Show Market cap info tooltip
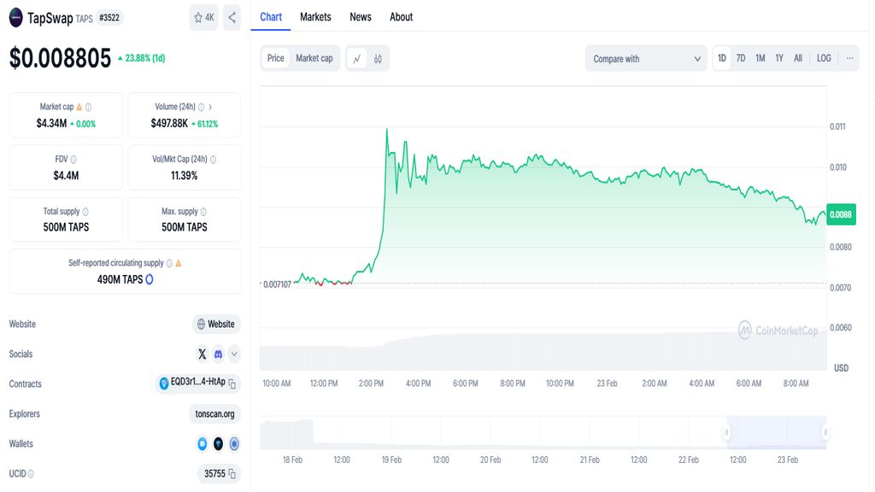875x492 pixels. tap(88, 107)
